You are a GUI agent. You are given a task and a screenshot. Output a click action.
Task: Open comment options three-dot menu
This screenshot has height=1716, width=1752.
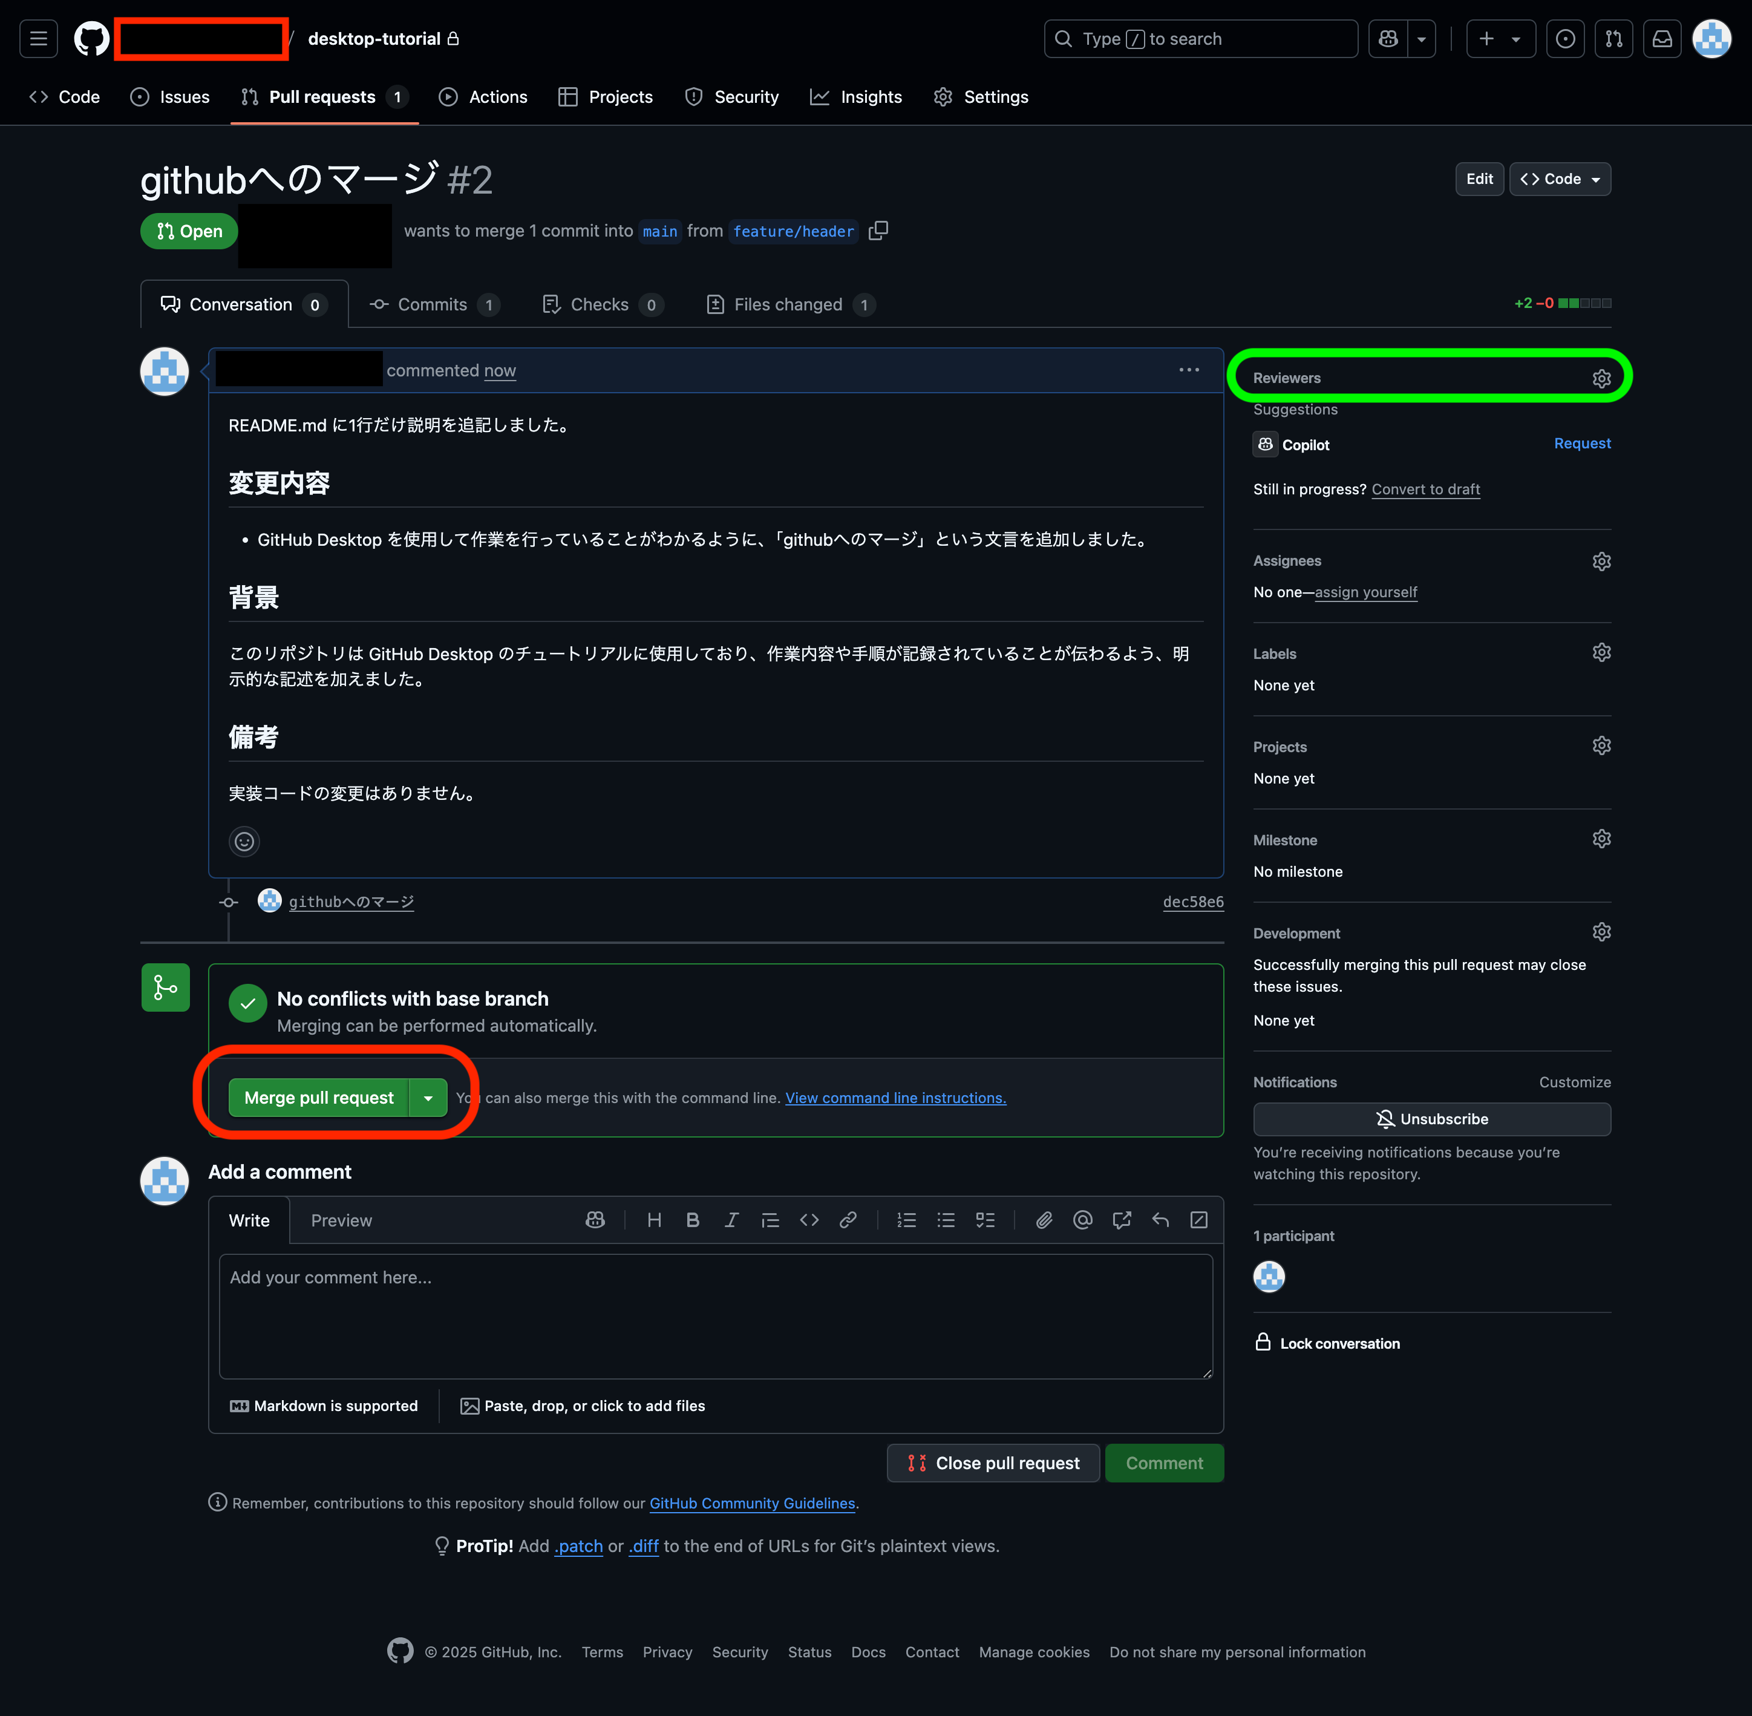(1189, 370)
